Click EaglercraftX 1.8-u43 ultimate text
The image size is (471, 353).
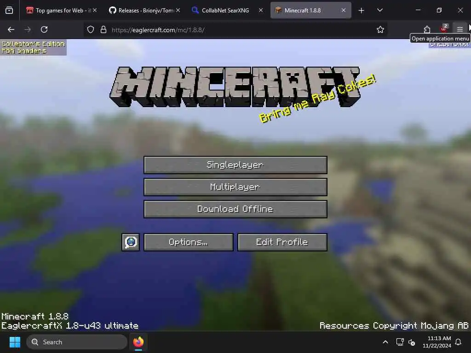70,326
